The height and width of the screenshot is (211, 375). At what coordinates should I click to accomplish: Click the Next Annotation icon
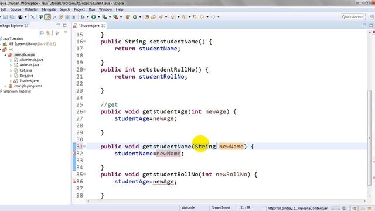point(173,17)
